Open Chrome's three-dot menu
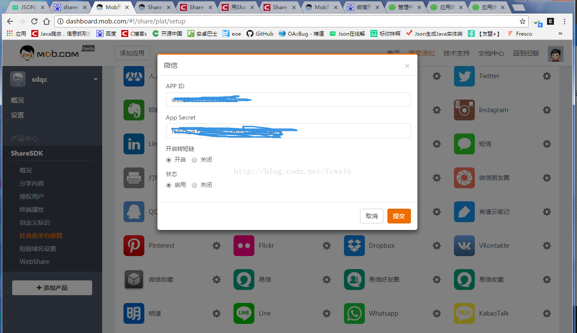This screenshot has height=333, width=577. [565, 21]
